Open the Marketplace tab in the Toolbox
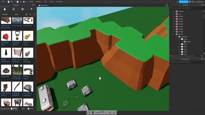205x115 pixels. click(4, 9)
